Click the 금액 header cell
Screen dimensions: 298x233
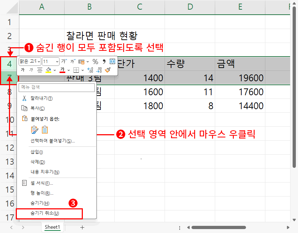(240, 64)
